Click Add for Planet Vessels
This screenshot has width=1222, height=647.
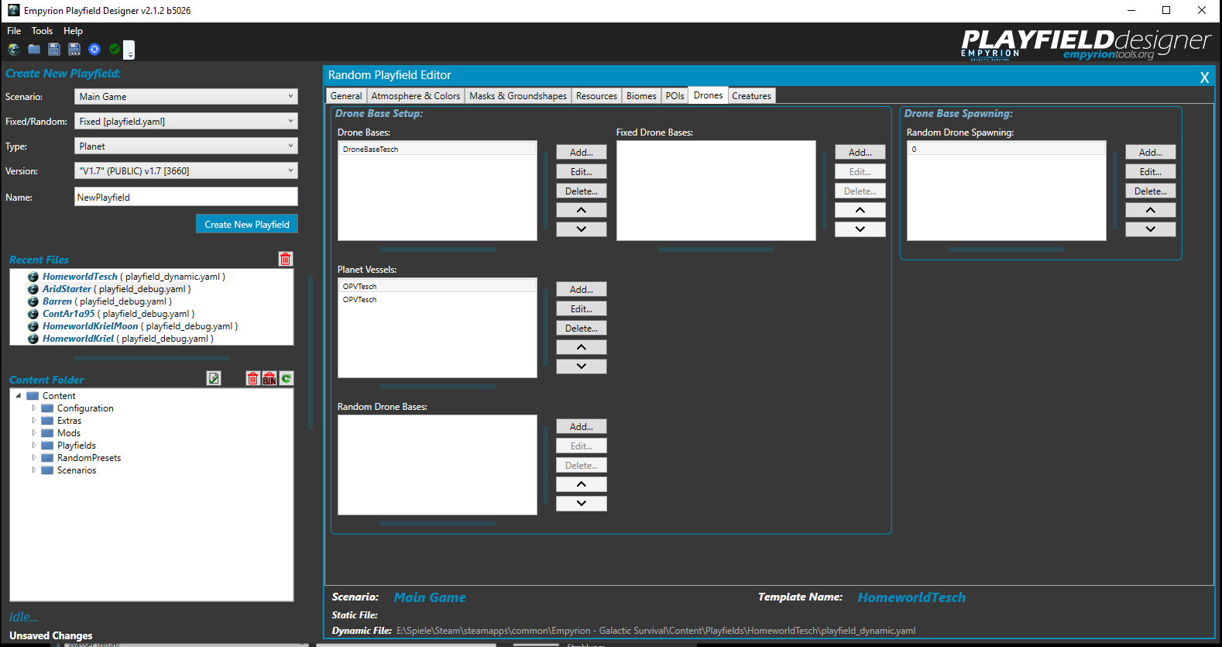[582, 290]
